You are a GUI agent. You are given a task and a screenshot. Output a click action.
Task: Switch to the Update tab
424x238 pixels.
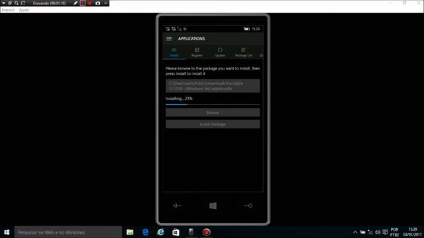point(220,52)
